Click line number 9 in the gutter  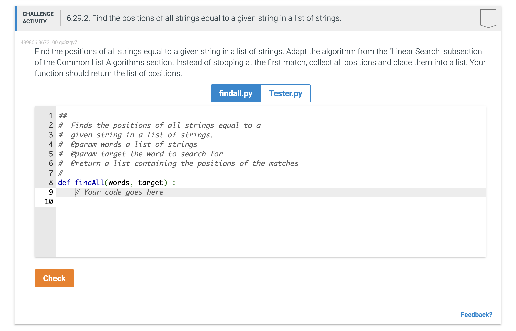(51, 192)
